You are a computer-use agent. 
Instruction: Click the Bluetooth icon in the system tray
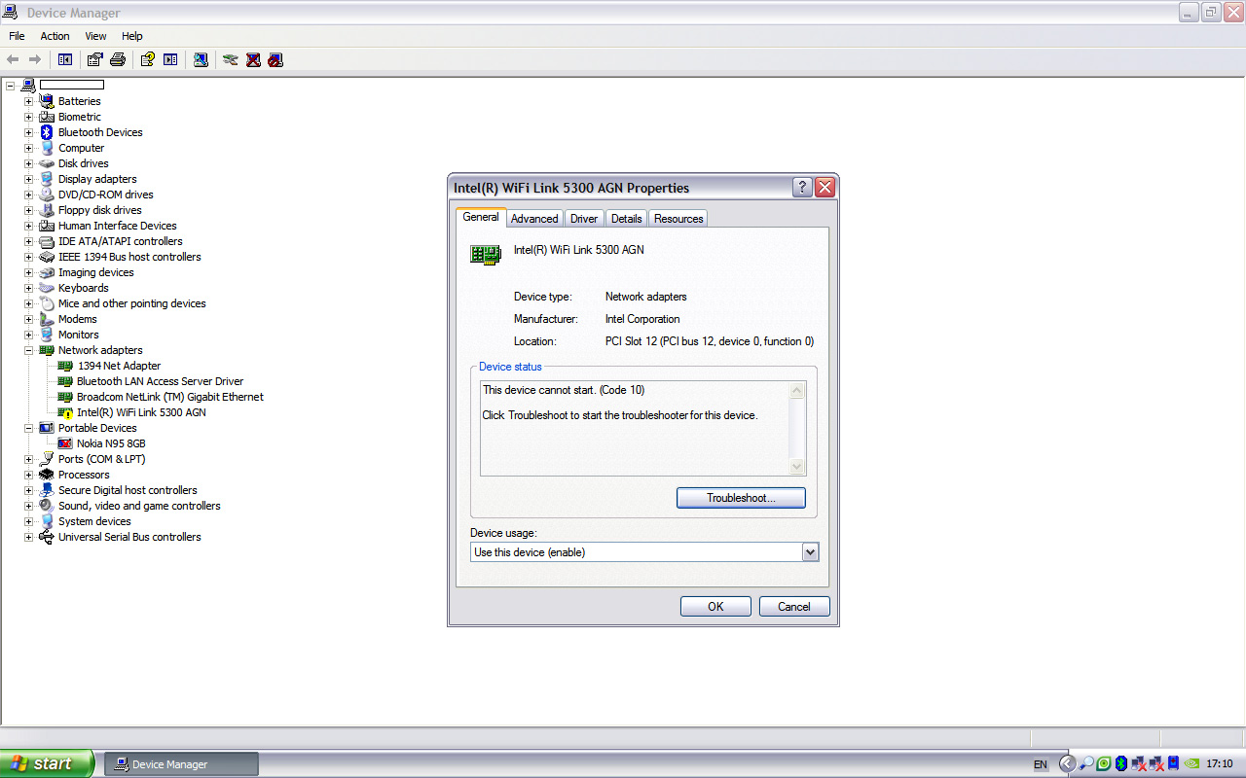coord(1121,764)
